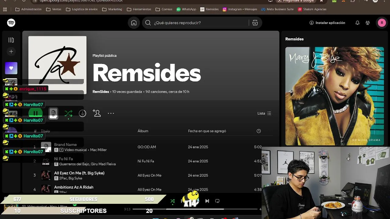Click the search magnifier icon
This screenshot has width=390, height=219.
[148, 23]
